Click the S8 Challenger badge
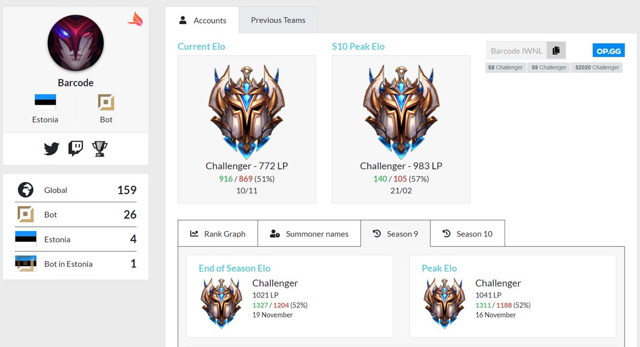 pos(506,67)
